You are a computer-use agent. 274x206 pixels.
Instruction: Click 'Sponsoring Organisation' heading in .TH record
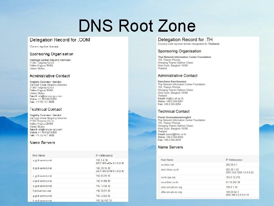(180, 51)
